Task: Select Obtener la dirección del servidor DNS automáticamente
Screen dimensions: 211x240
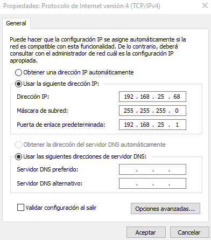Action: tap(18, 145)
